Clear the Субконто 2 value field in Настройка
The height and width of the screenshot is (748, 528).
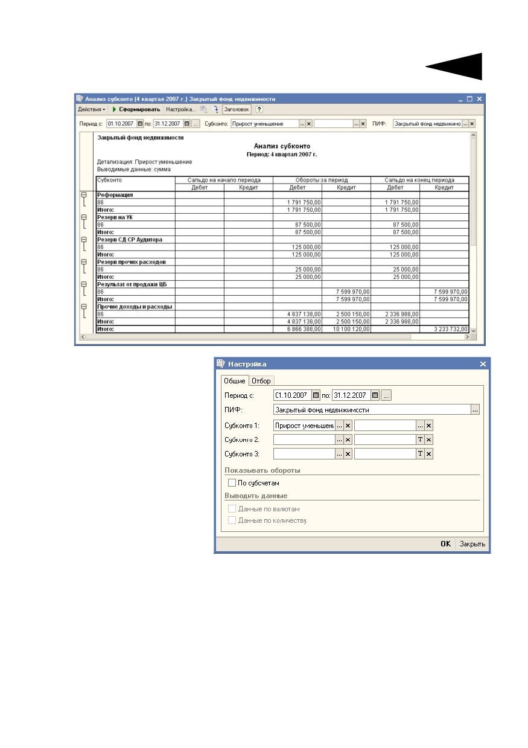coord(429,440)
